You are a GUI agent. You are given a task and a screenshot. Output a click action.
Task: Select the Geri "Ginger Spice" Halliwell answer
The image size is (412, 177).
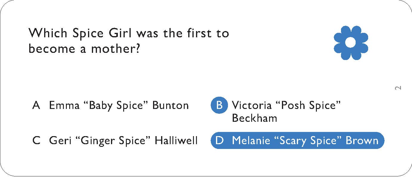pos(123,140)
